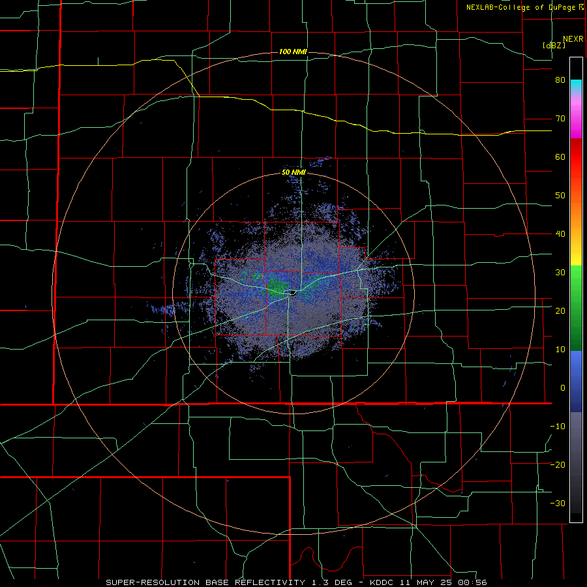Click the '11 MAY 25 00:56' timestamp

pyautogui.click(x=444, y=582)
